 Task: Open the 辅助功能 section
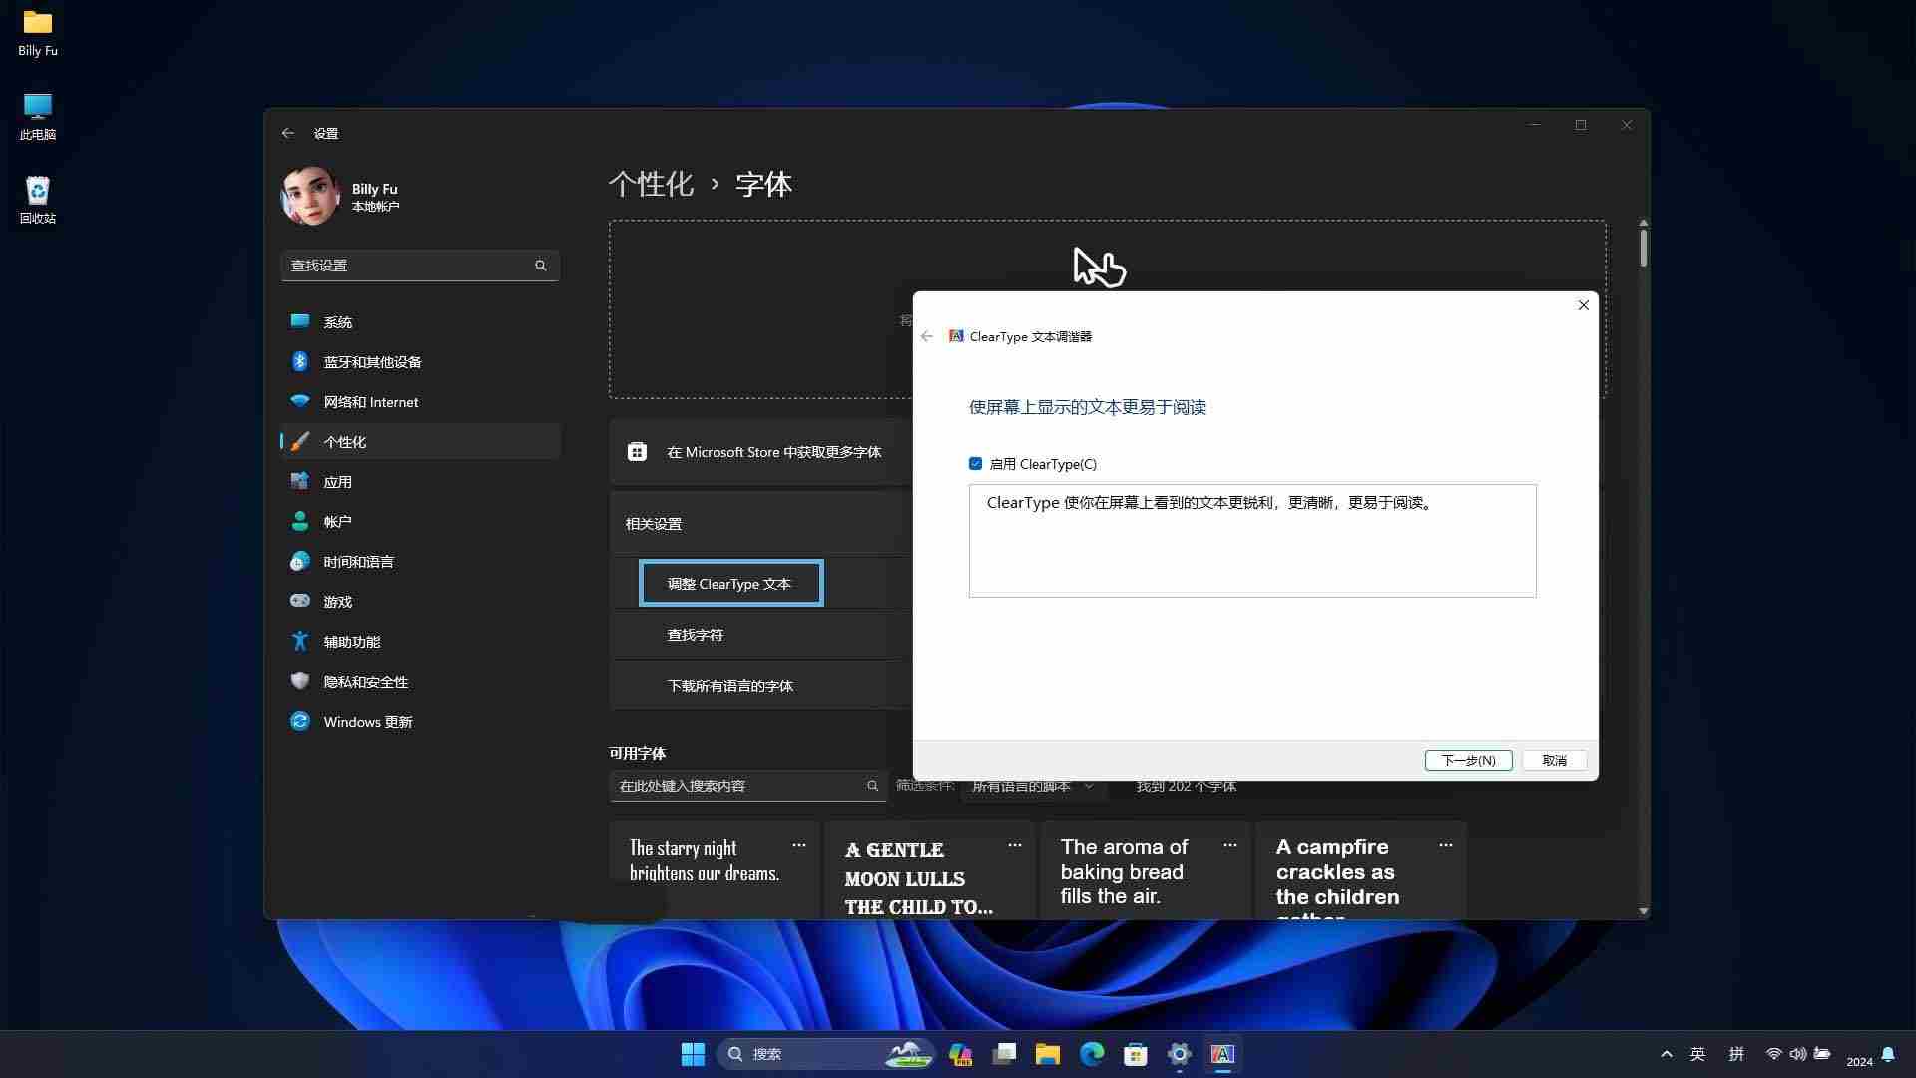point(351,642)
